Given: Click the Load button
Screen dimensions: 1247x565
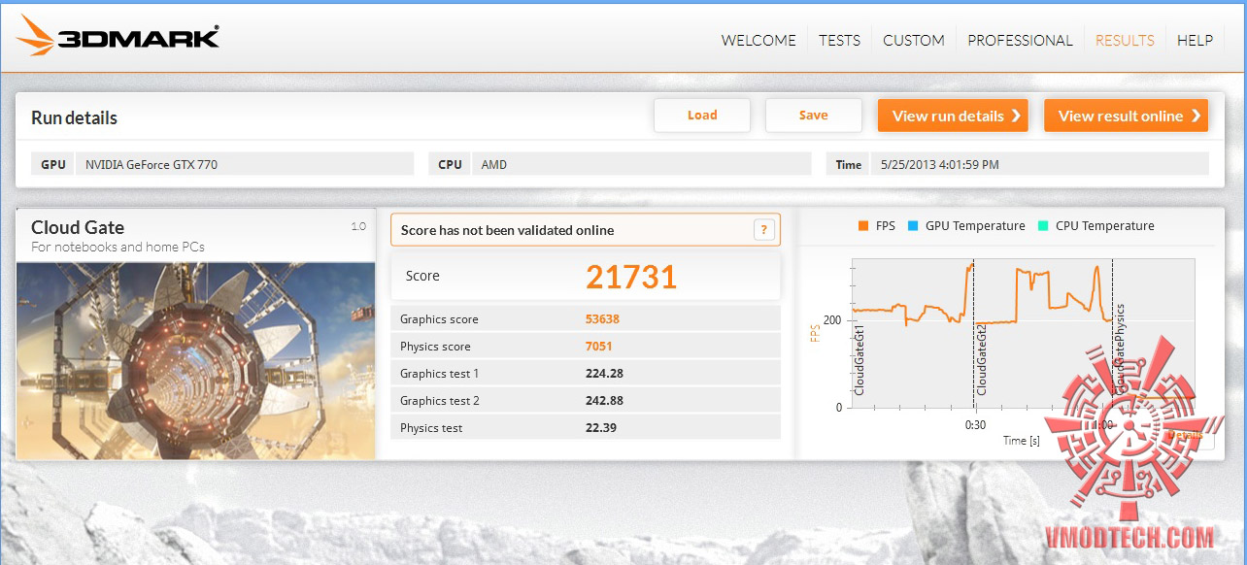Looking at the screenshot, I should pos(702,115).
